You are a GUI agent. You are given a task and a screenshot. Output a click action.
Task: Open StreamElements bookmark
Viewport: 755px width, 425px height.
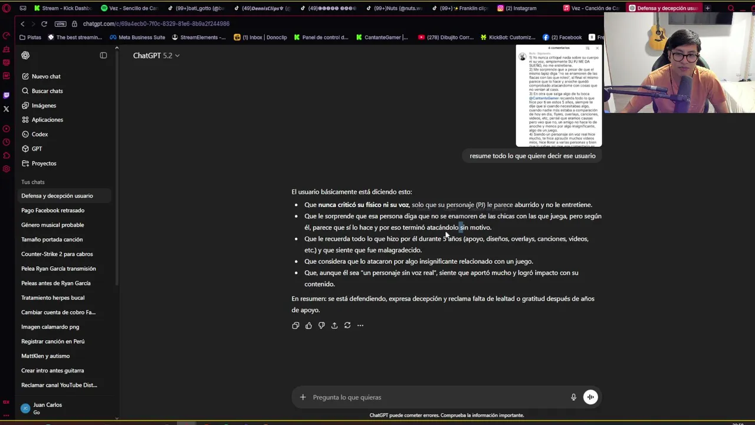point(199,37)
